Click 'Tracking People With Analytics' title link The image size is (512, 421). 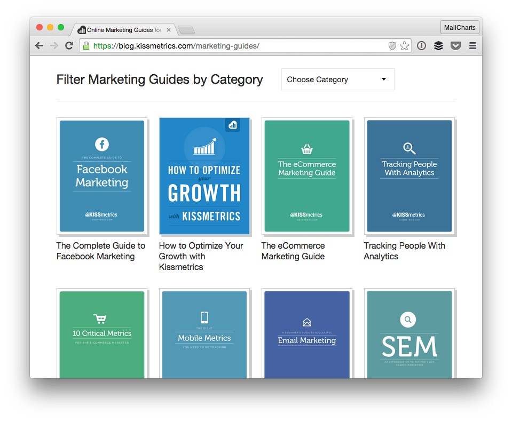click(404, 251)
